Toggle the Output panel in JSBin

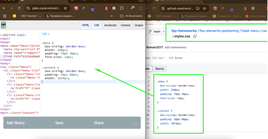[139, 25]
